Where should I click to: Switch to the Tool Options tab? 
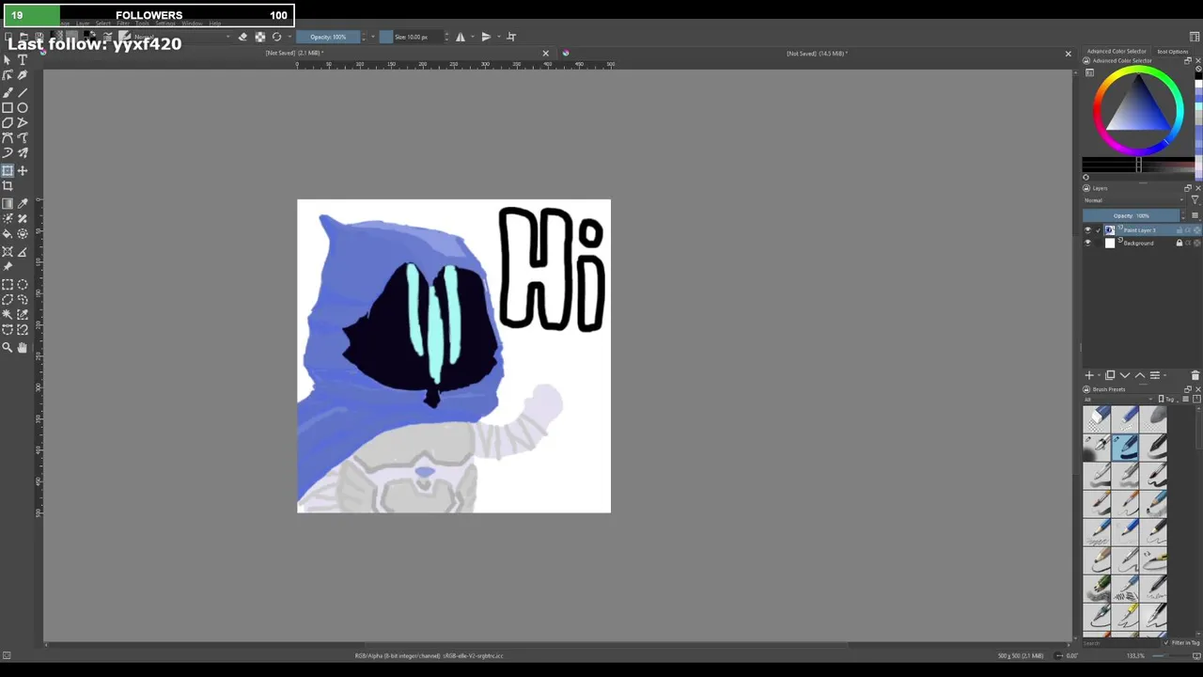pos(1172,51)
